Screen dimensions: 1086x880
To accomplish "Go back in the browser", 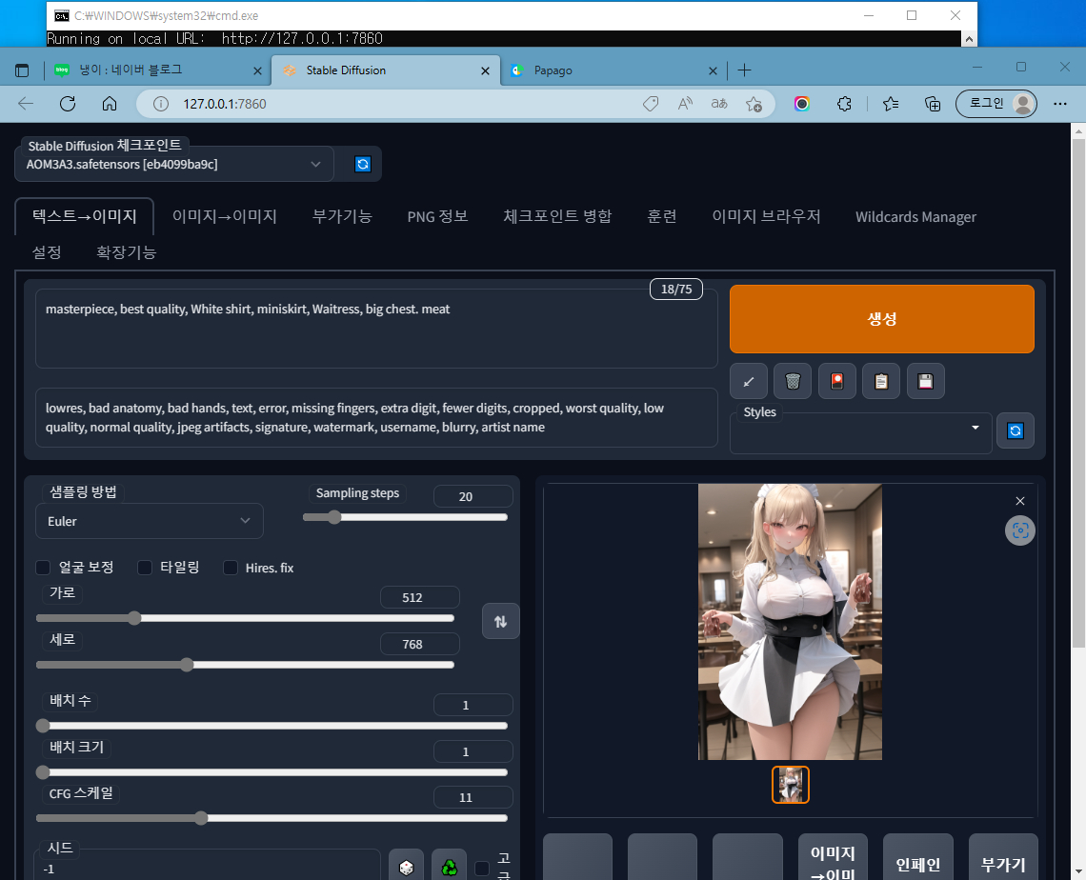I will [26, 104].
